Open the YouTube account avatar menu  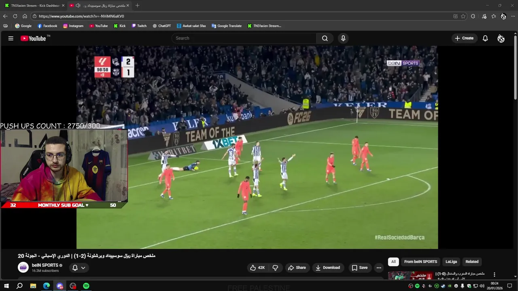pyautogui.click(x=501, y=38)
